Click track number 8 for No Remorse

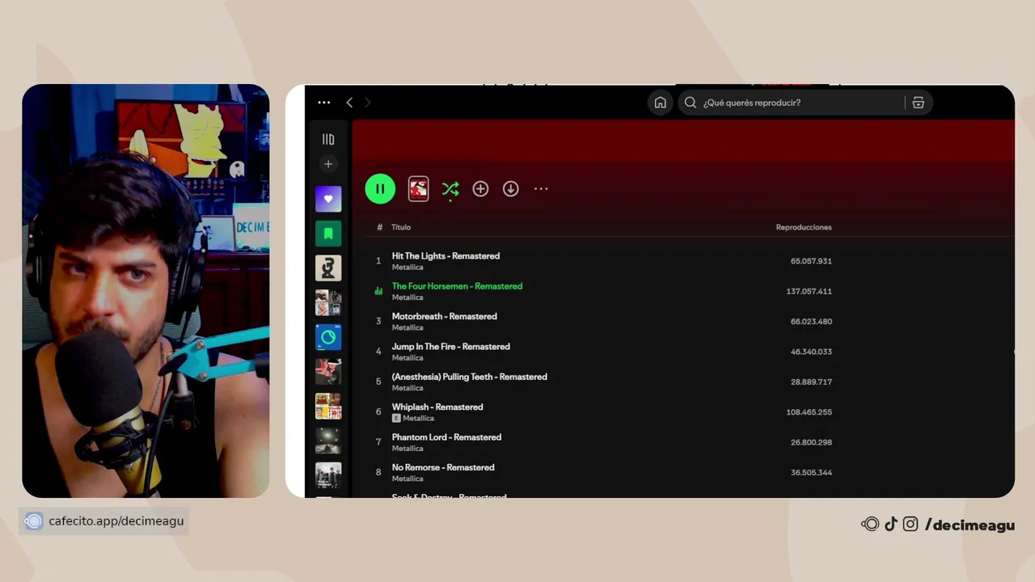[x=378, y=472]
